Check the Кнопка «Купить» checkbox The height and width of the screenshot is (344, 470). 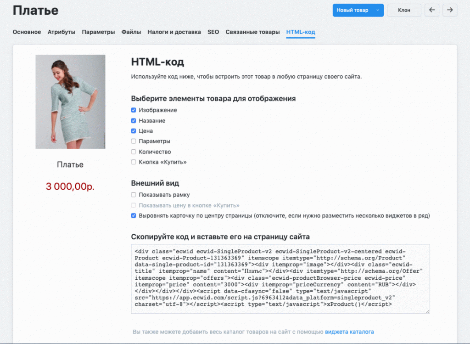tap(134, 162)
